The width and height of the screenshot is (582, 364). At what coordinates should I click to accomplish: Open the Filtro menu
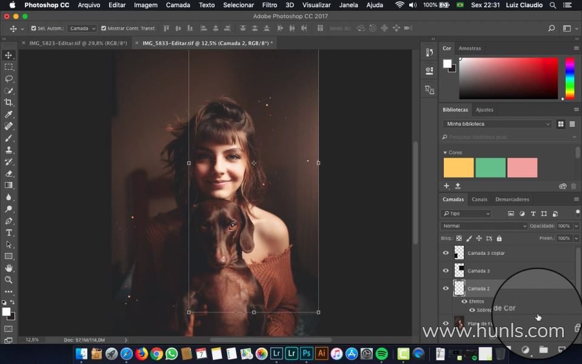pyautogui.click(x=269, y=5)
